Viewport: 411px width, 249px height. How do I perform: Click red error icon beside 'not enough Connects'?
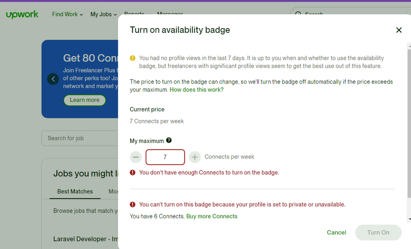[x=133, y=172]
